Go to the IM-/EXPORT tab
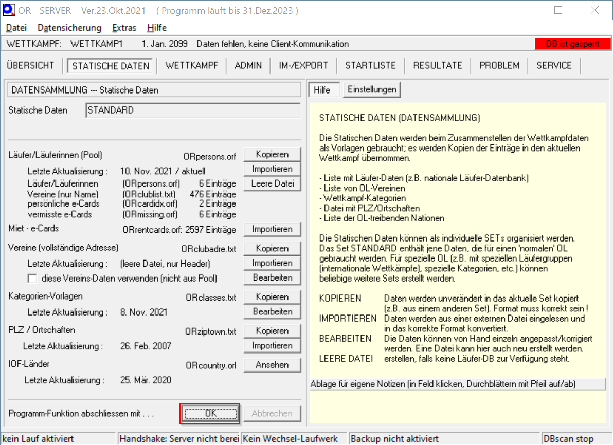The height and width of the screenshot is (445, 613). pyautogui.click(x=303, y=65)
